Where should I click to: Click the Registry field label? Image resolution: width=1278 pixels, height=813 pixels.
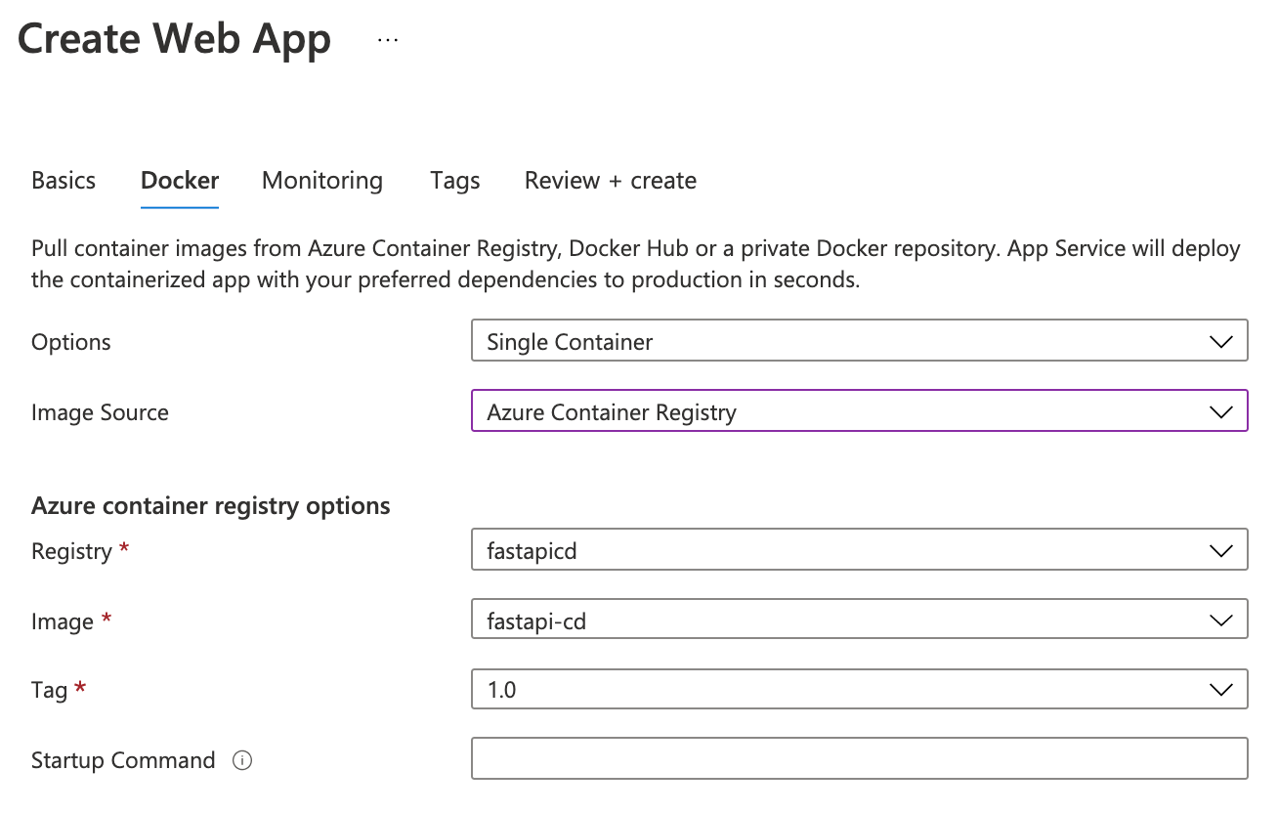point(71,551)
